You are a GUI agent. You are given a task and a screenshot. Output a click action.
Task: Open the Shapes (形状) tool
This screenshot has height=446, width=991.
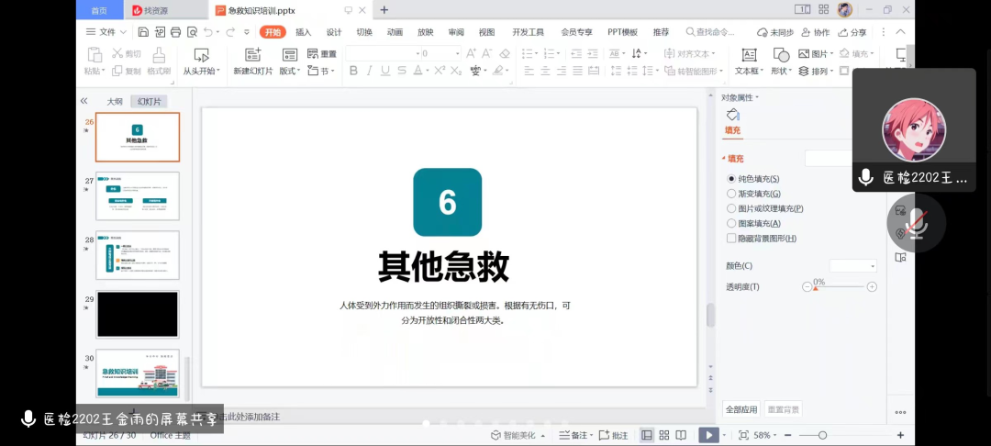click(x=781, y=55)
